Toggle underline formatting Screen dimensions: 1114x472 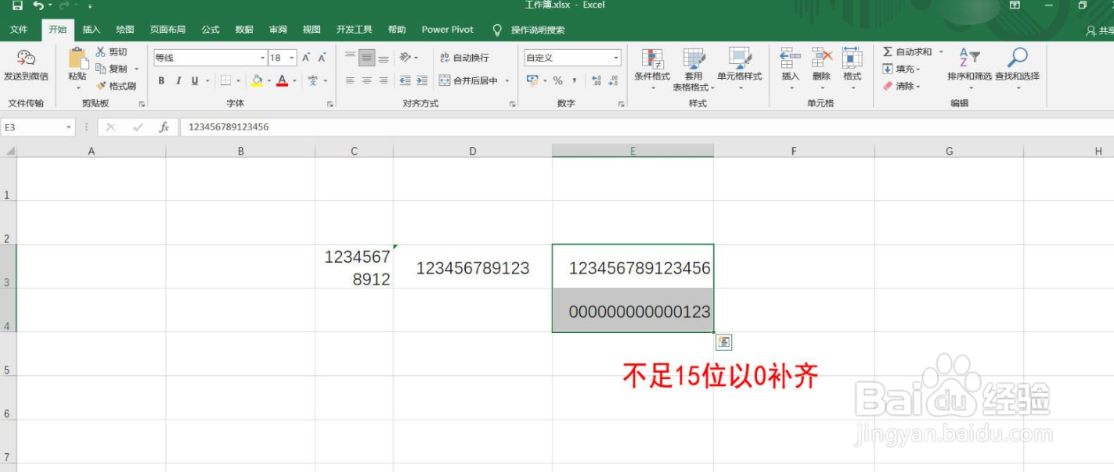(x=193, y=80)
